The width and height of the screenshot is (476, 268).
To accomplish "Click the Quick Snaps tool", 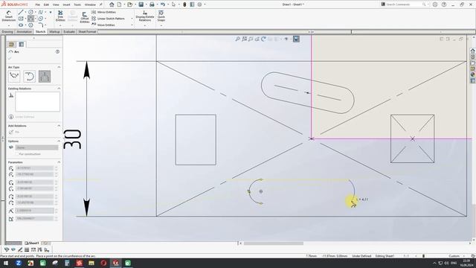I will pyautogui.click(x=161, y=16).
